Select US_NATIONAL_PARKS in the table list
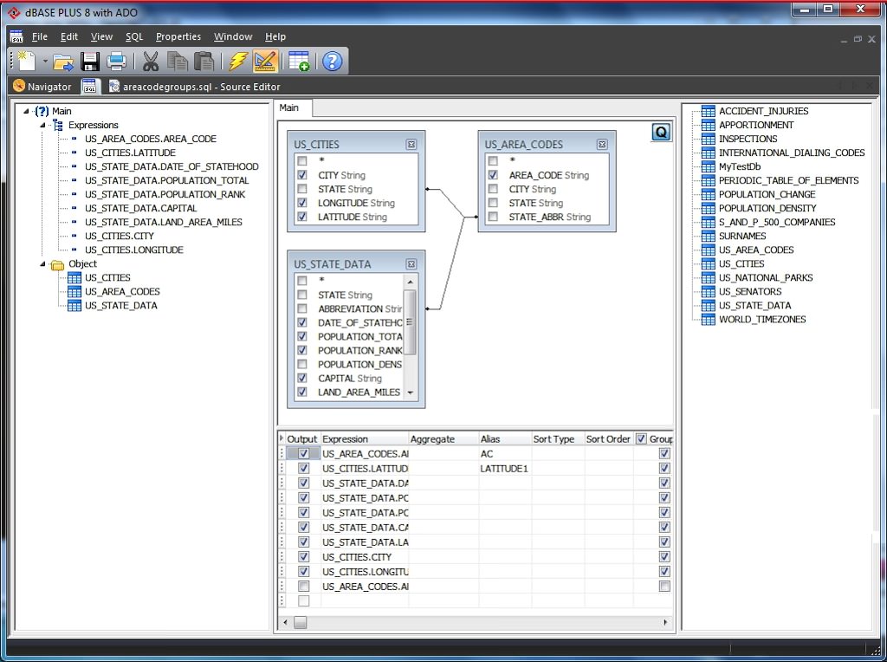The height and width of the screenshot is (662, 887). (766, 277)
